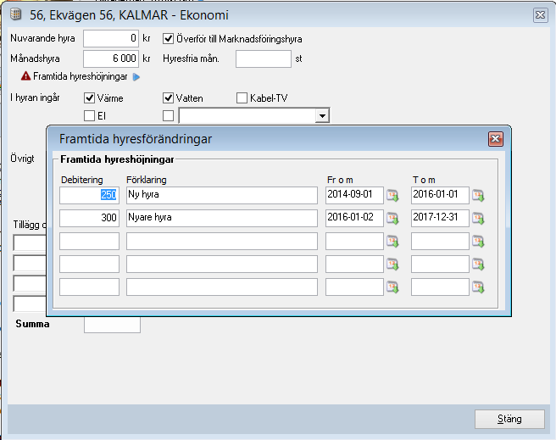Image resolution: width=556 pixels, height=440 pixels.
Task: Click the Framtida hyreshöjningar link text
Action: pyautogui.click(x=81, y=76)
